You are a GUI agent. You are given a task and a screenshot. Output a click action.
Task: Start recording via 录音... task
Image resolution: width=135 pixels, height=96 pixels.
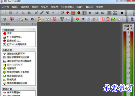[8, 34]
